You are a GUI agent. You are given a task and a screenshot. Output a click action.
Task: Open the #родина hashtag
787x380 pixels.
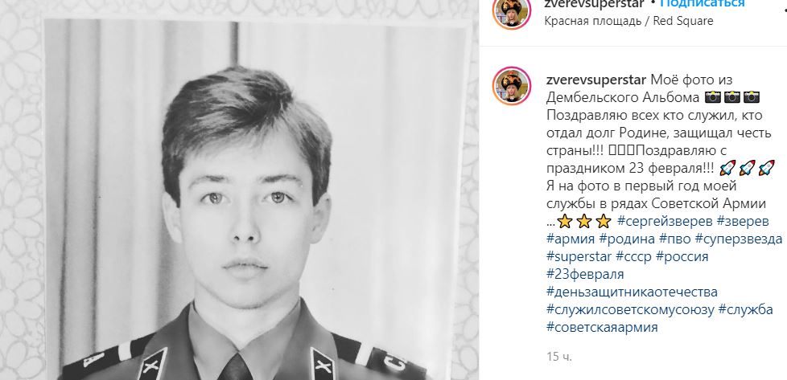pos(627,239)
